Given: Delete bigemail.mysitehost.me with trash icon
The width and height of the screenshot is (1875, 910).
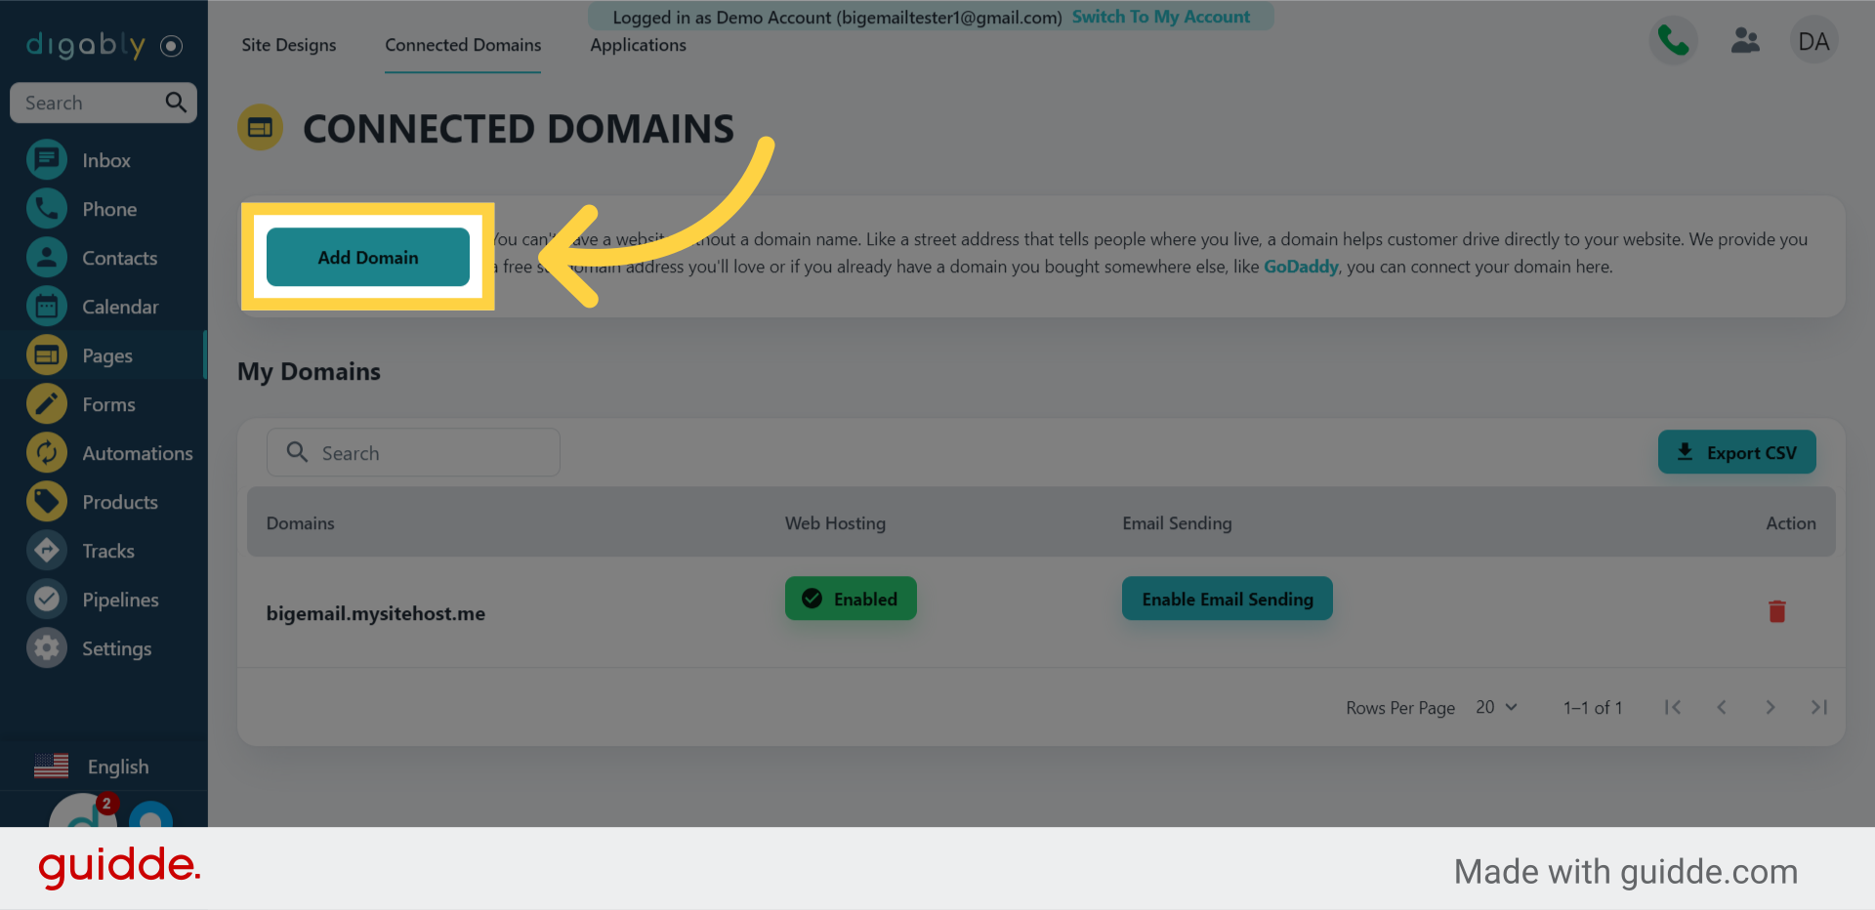Looking at the screenshot, I should [x=1777, y=611].
